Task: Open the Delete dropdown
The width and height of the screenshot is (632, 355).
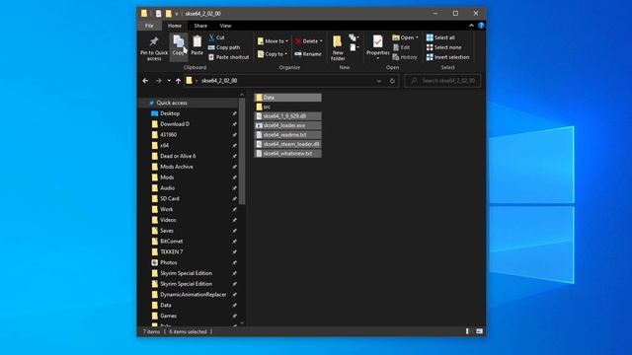Action: pos(308,41)
